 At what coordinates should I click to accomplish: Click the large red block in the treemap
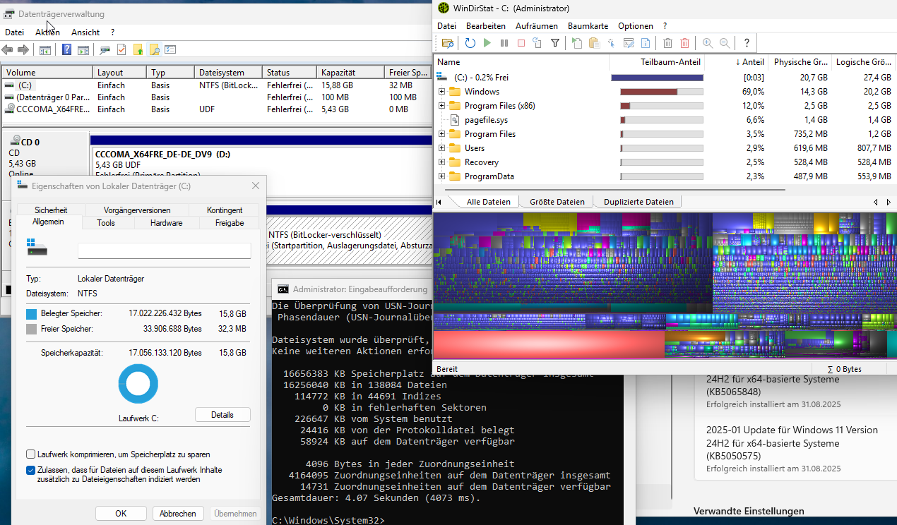[548, 344]
